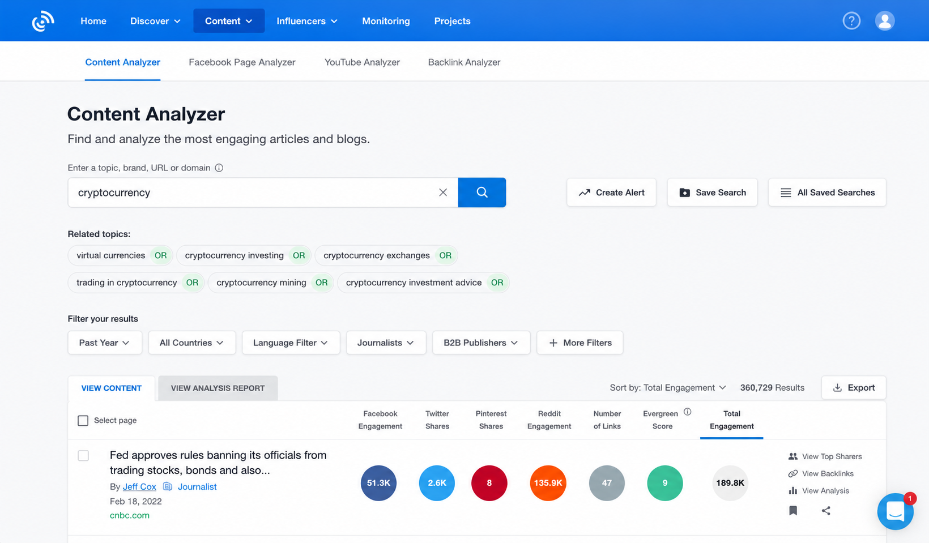Screen dimensions: 929x543
Task: Switch to View Analysis Report tab
Action: [x=218, y=388]
